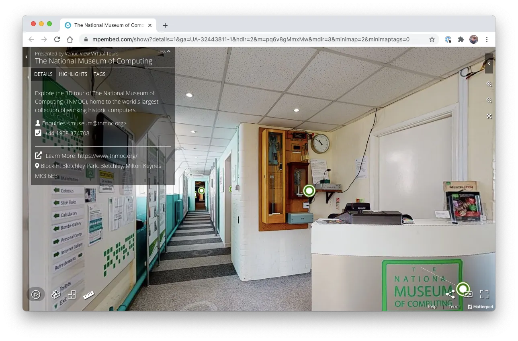518x341 pixels.
Task: Enter VR headset mode
Action: pos(468,294)
